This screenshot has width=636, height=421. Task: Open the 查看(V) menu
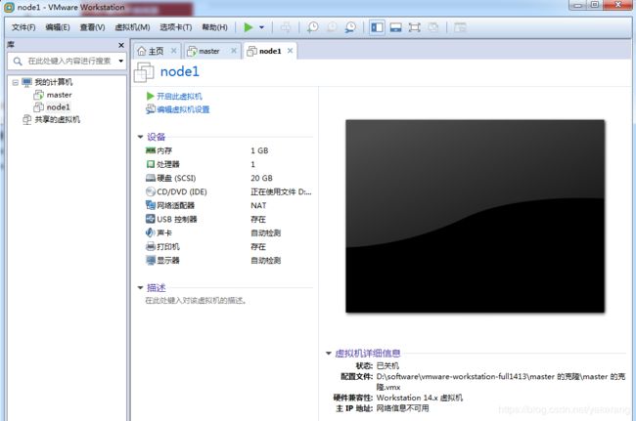coord(92,27)
